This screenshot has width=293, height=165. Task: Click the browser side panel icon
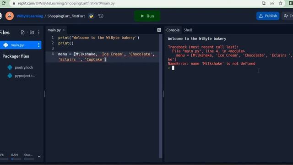tap(291, 3)
